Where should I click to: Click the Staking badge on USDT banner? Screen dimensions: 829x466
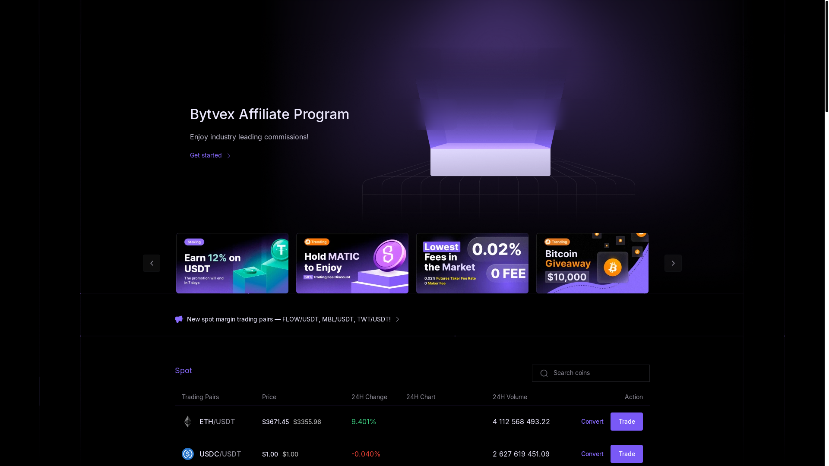click(194, 242)
